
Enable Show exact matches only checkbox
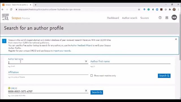[x=92, y=76]
